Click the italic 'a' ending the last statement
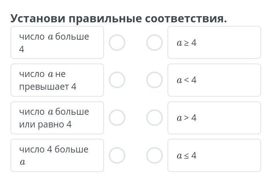Viewport: 275px width, 191px height. click(x=23, y=162)
